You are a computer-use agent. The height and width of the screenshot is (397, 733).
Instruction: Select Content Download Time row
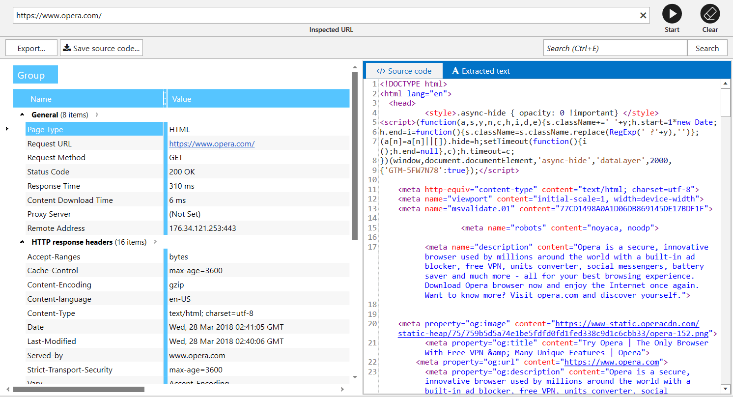pos(188,200)
